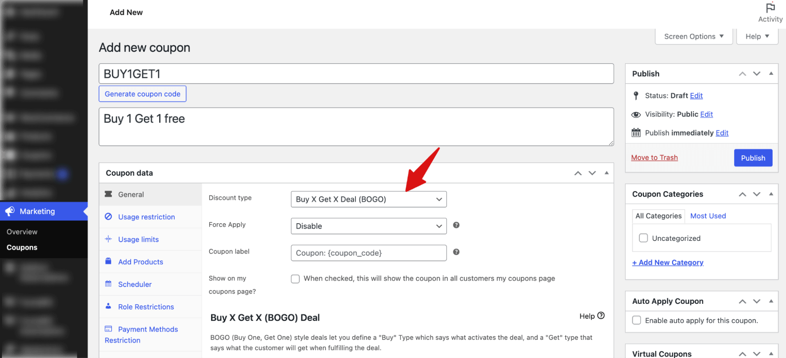Enable auto apply for this coupon
Screen dimensions: 786x358
pos(636,320)
